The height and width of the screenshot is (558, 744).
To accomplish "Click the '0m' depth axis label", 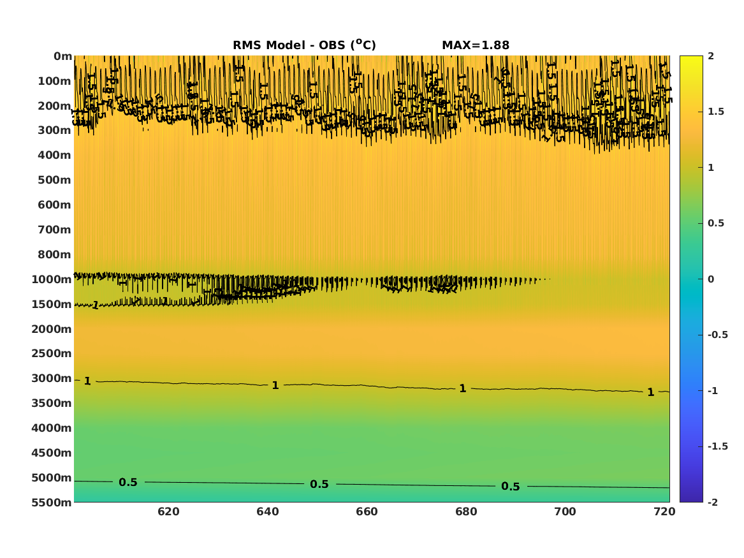I will pos(62,57).
